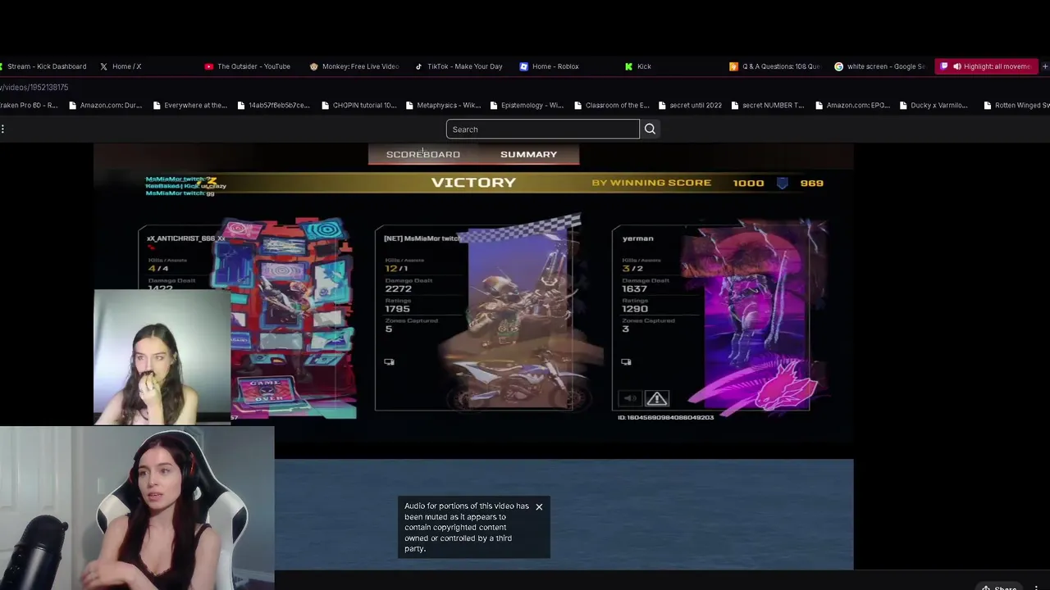Viewport: 1050px width, 590px height.
Task: Open the more options dots beside Share
Action: click(1036, 588)
